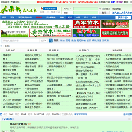Click the home icon in the breadcrumb

(x=1, y=46)
